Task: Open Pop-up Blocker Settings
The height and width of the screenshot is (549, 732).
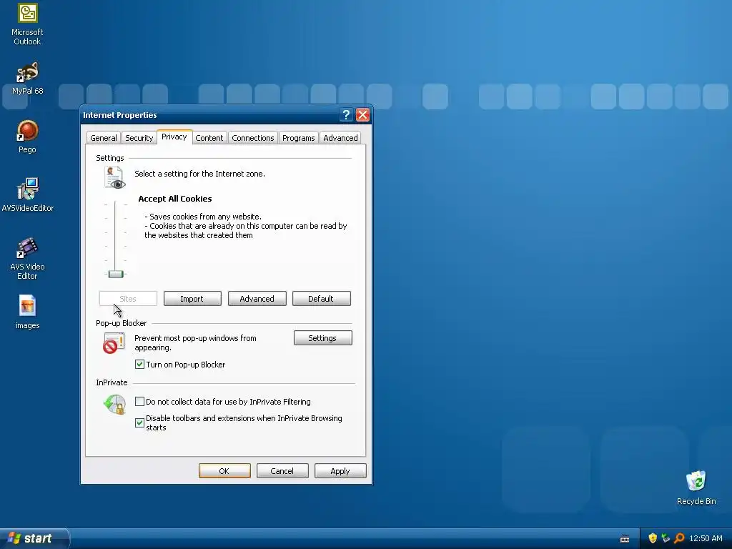Action: tap(322, 338)
